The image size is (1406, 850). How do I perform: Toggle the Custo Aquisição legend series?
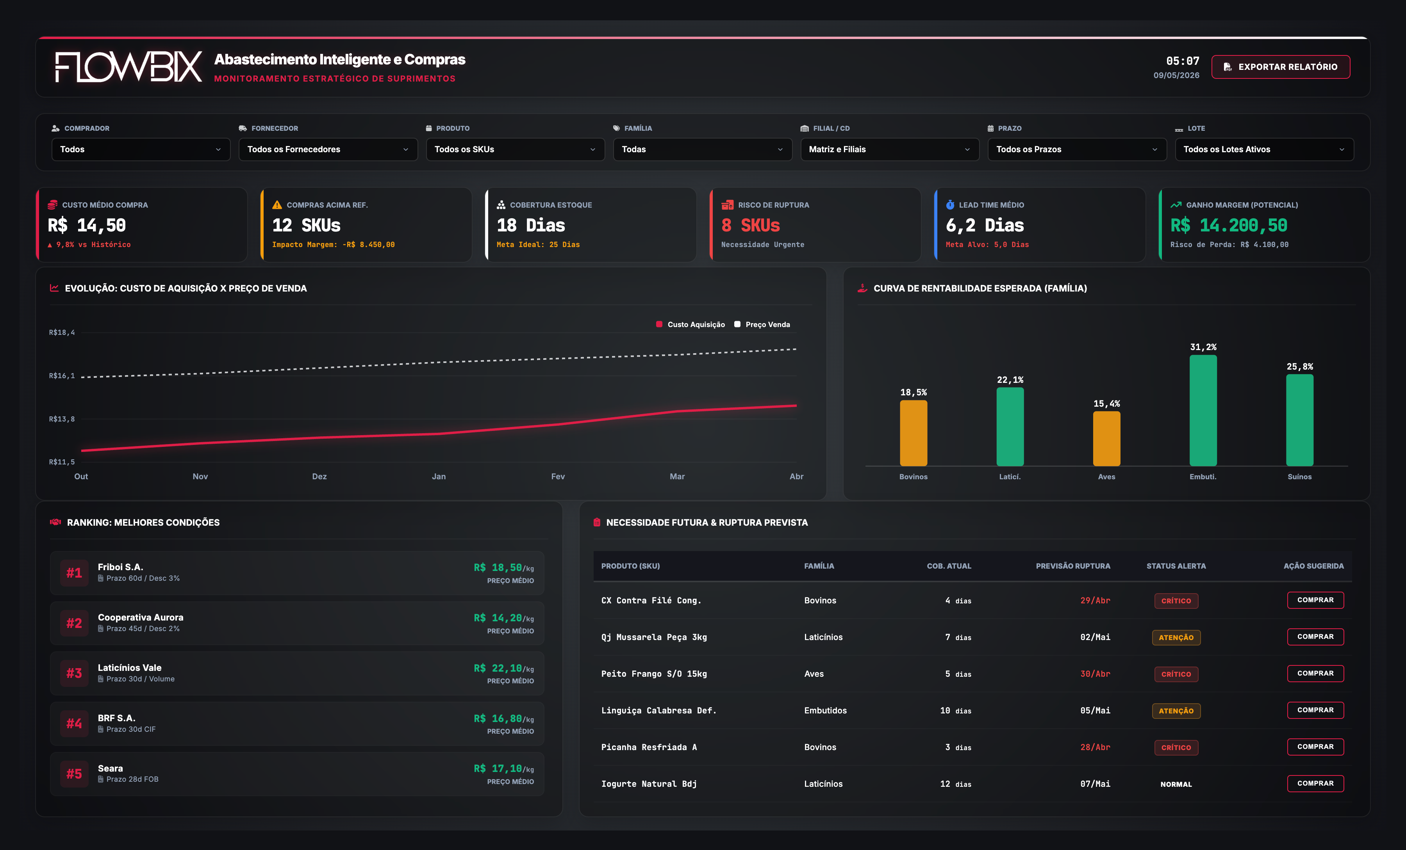click(691, 324)
